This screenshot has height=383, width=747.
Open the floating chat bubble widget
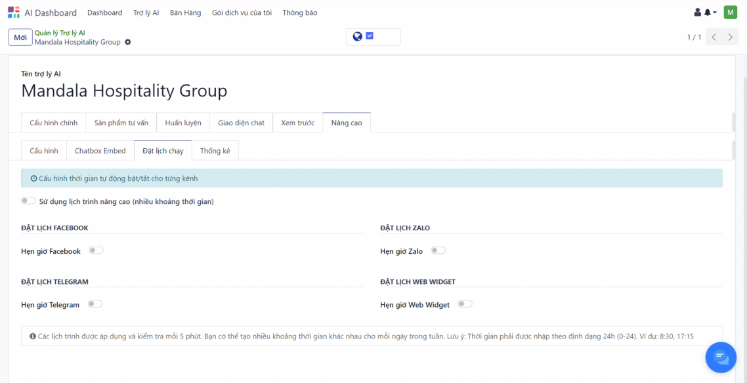721,357
